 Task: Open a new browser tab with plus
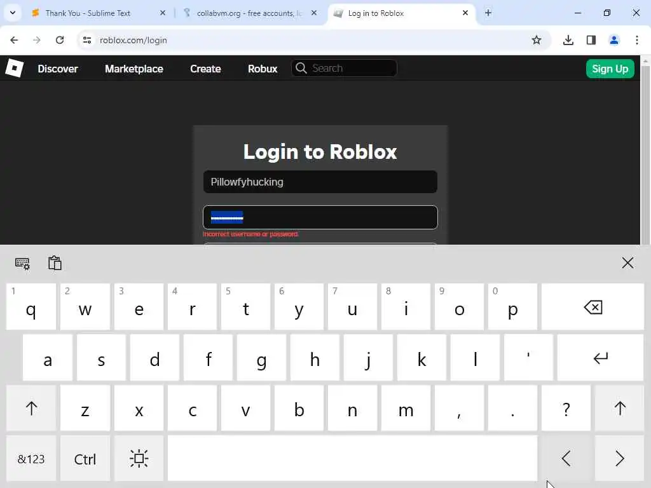[x=488, y=13]
